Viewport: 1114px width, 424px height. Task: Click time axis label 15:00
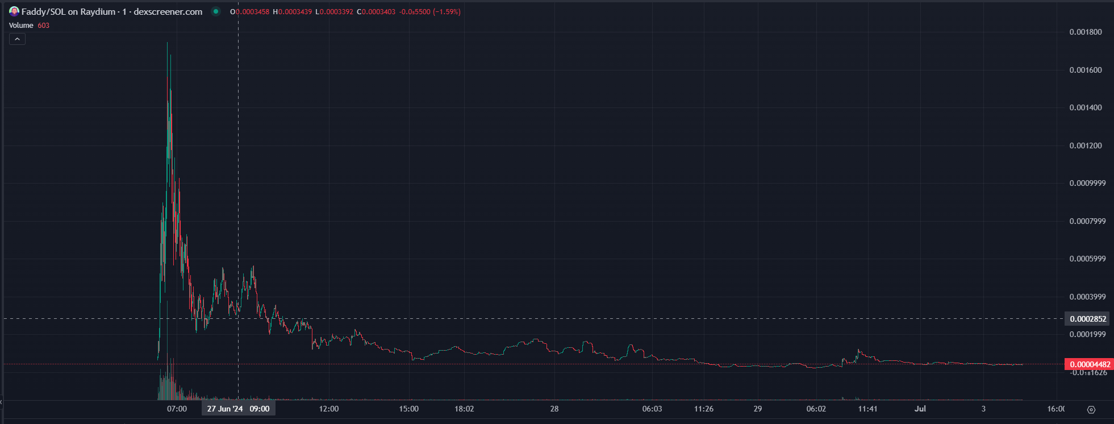click(409, 409)
